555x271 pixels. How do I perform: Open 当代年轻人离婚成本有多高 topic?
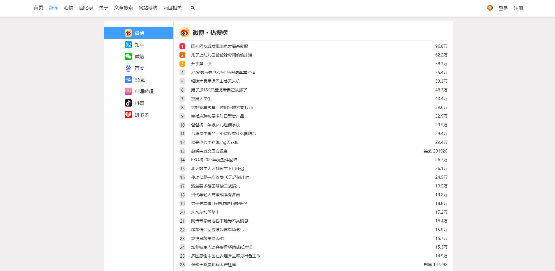pyautogui.click(x=216, y=195)
